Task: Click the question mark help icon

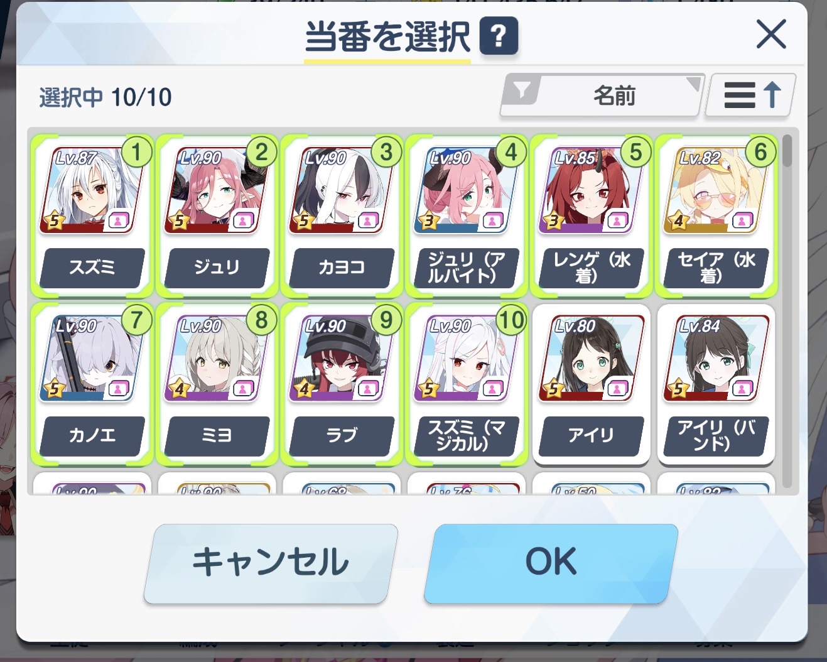Action: (x=499, y=36)
